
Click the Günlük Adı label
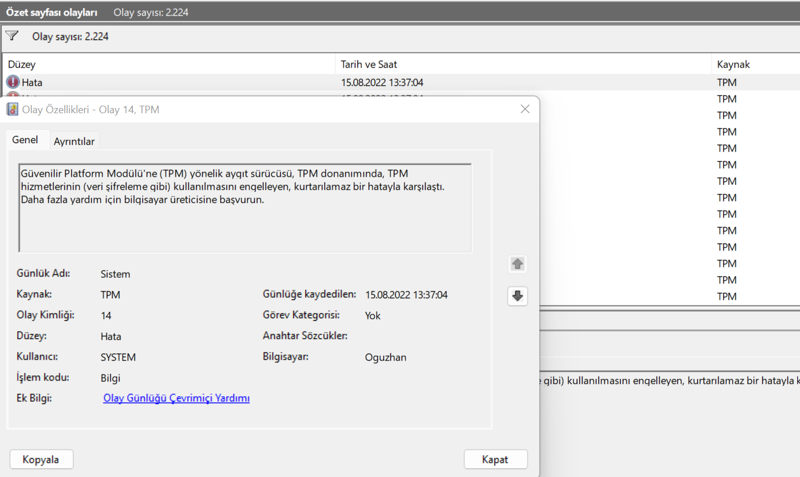43,273
